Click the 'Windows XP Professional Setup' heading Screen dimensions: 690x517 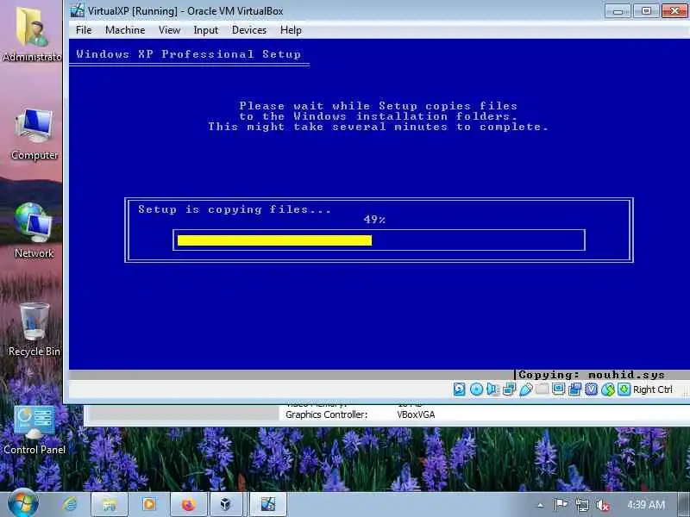click(188, 54)
